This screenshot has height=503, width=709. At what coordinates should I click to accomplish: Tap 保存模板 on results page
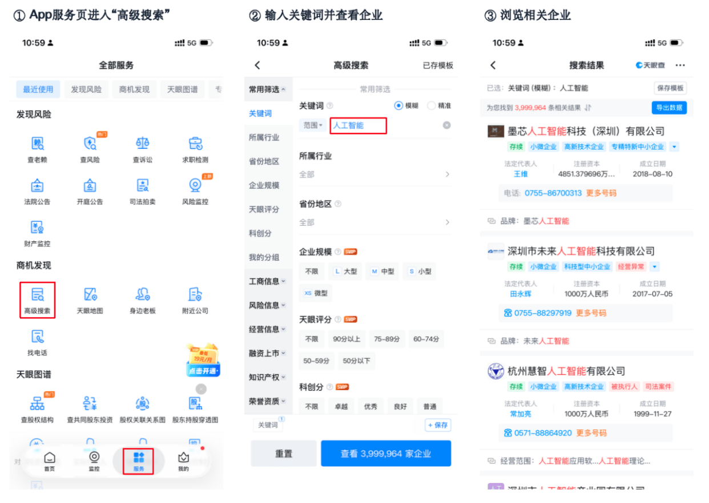tap(670, 88)
